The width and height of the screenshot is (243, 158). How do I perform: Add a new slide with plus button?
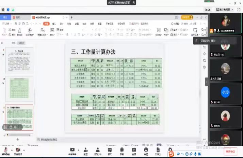[18, 139]
